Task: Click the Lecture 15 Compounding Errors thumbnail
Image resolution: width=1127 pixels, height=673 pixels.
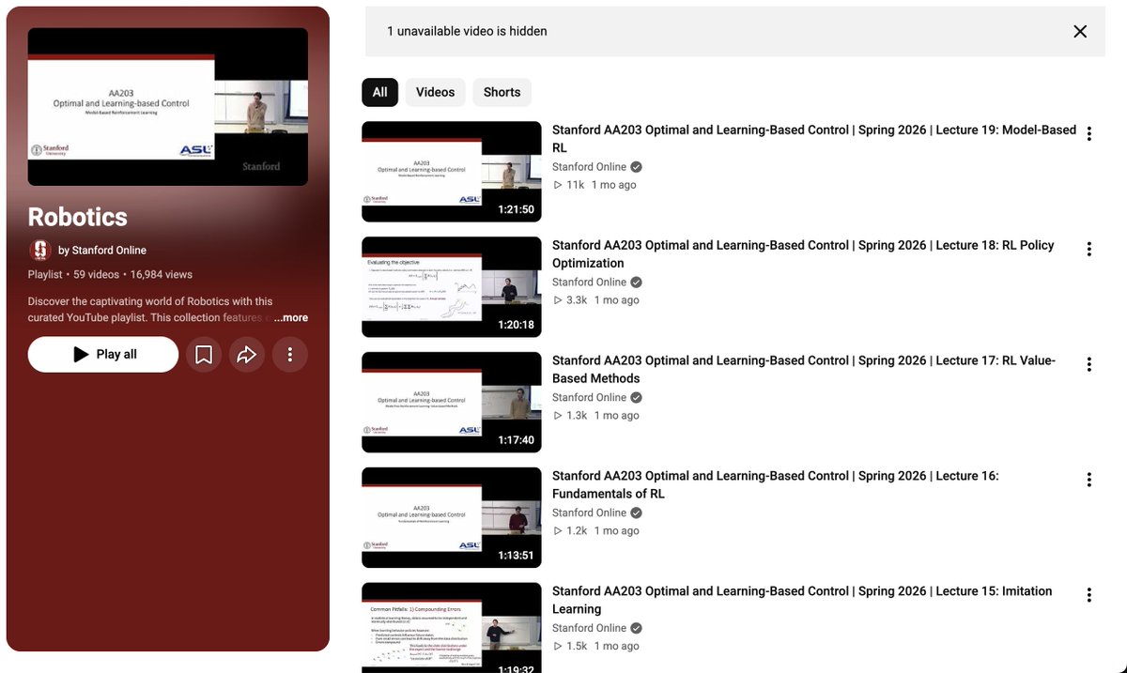Action: tap(452, 628)
